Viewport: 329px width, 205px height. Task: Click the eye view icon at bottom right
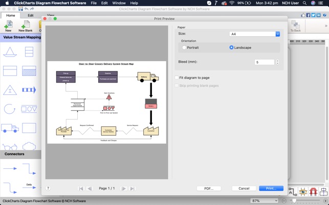(x=303, y=192)
